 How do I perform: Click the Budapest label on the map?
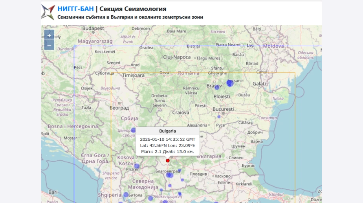click(93, 28)
